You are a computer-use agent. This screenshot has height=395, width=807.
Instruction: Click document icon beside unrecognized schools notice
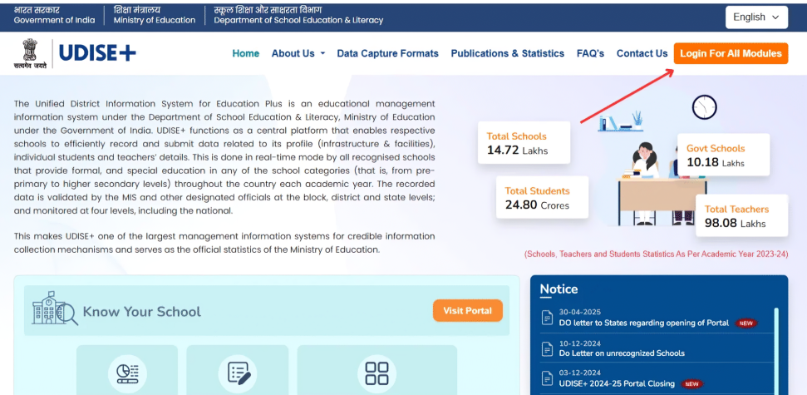[547, 348]
